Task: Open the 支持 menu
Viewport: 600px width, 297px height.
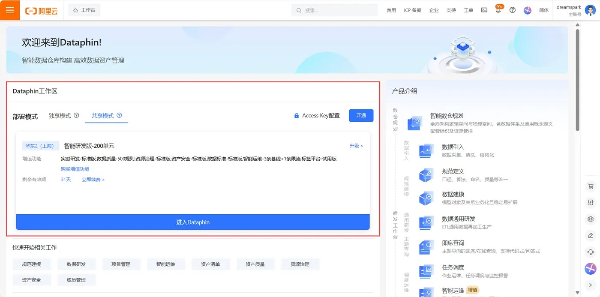Action: point(451,10)
